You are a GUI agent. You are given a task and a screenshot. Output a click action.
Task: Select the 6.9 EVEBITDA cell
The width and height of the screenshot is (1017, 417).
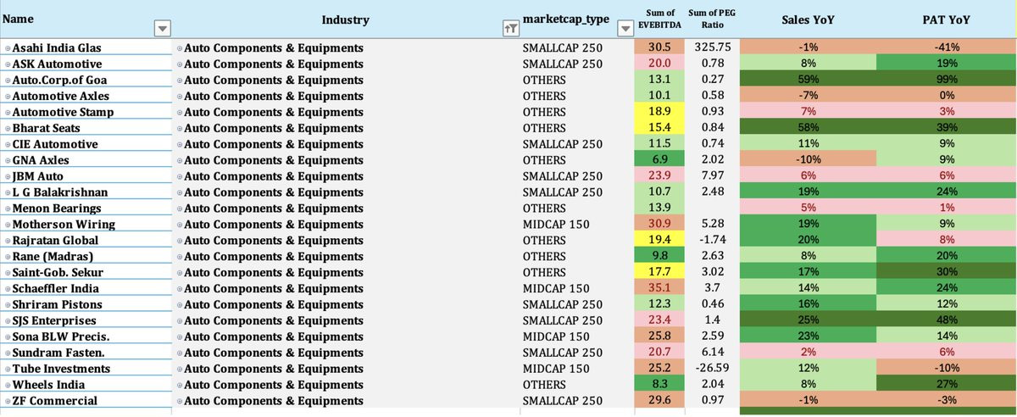659,161
